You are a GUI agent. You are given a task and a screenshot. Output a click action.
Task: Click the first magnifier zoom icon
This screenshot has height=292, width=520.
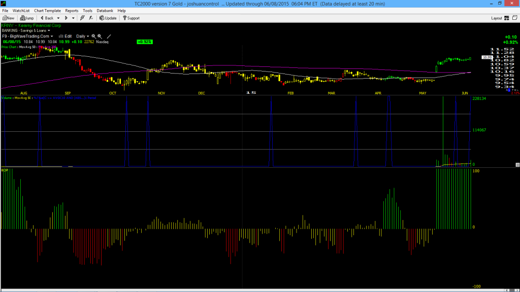pyautogui.click(x=93, y=36)
